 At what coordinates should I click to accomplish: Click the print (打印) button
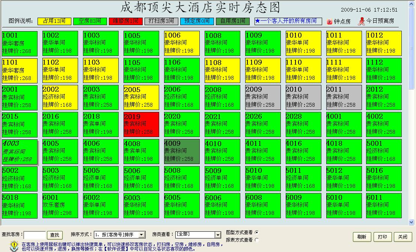point(383,237)
